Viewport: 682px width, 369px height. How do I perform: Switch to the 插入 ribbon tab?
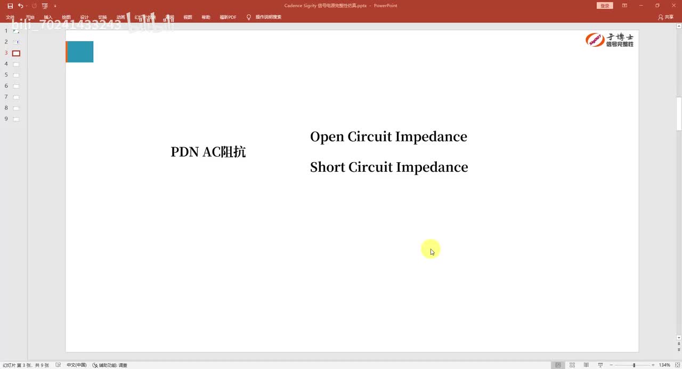48,17
